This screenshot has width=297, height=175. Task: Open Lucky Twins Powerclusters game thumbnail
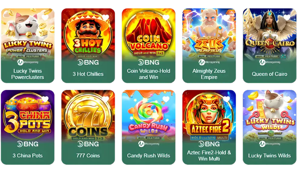click(x=28, y=33)
